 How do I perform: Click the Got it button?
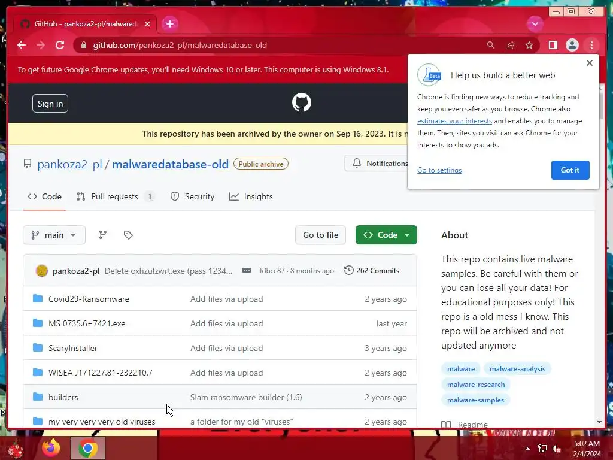tap(570, 170)
